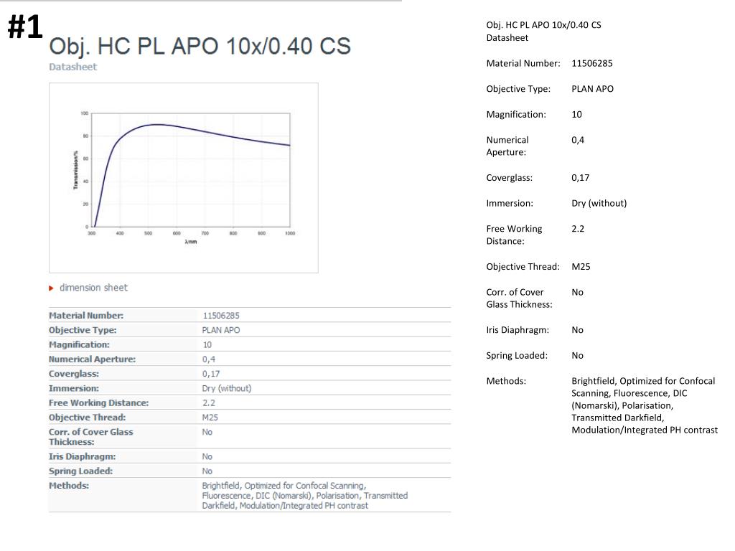
Task: Click the bold Iris Diaphragm: table label
Action: [x=82, y=456]
